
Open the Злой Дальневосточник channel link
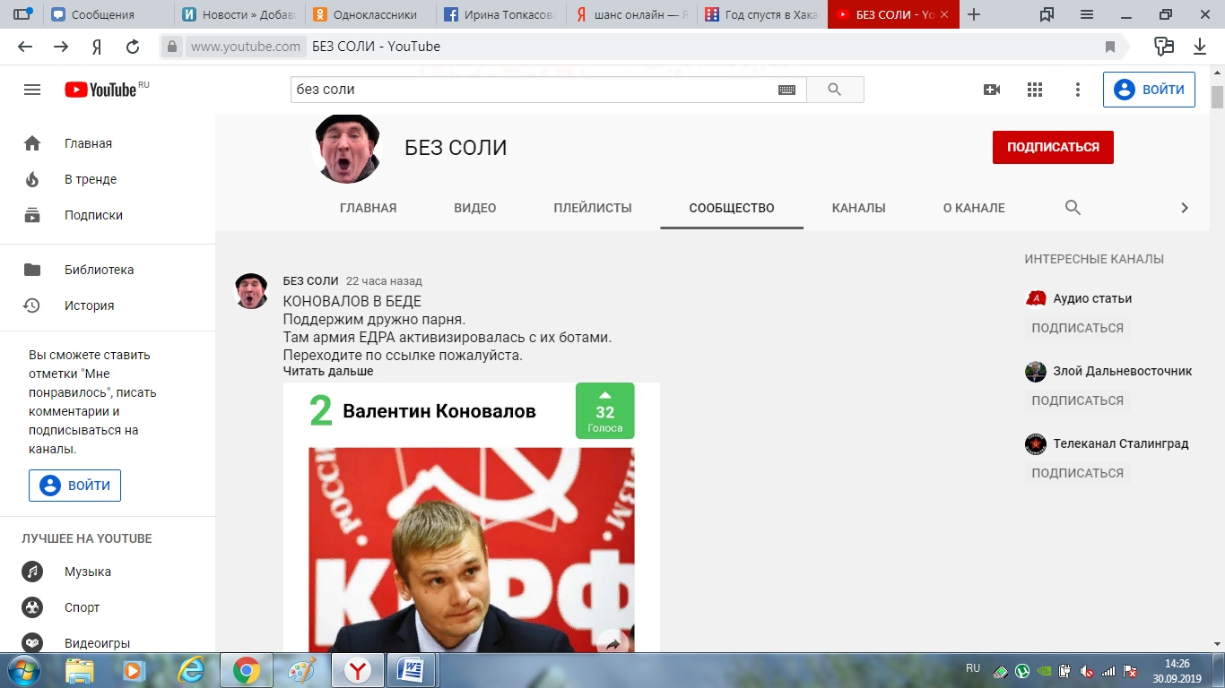click(1123, 371)
